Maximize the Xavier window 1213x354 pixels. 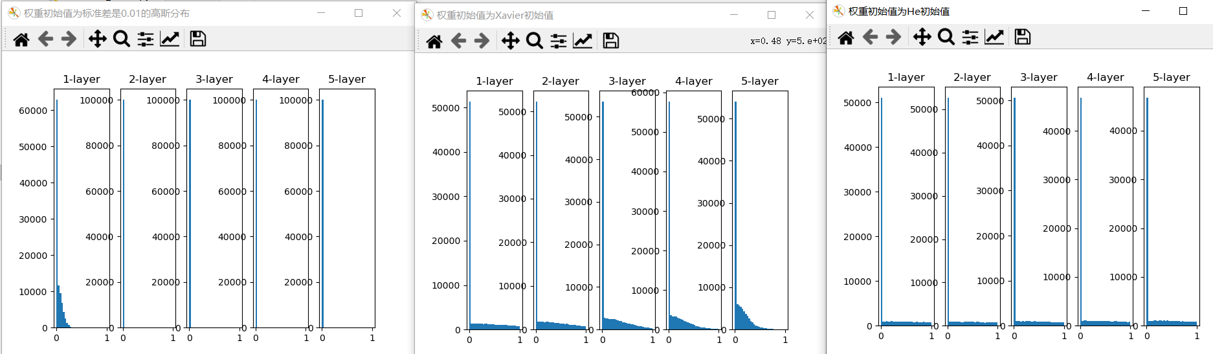click(x=772, y=15)
